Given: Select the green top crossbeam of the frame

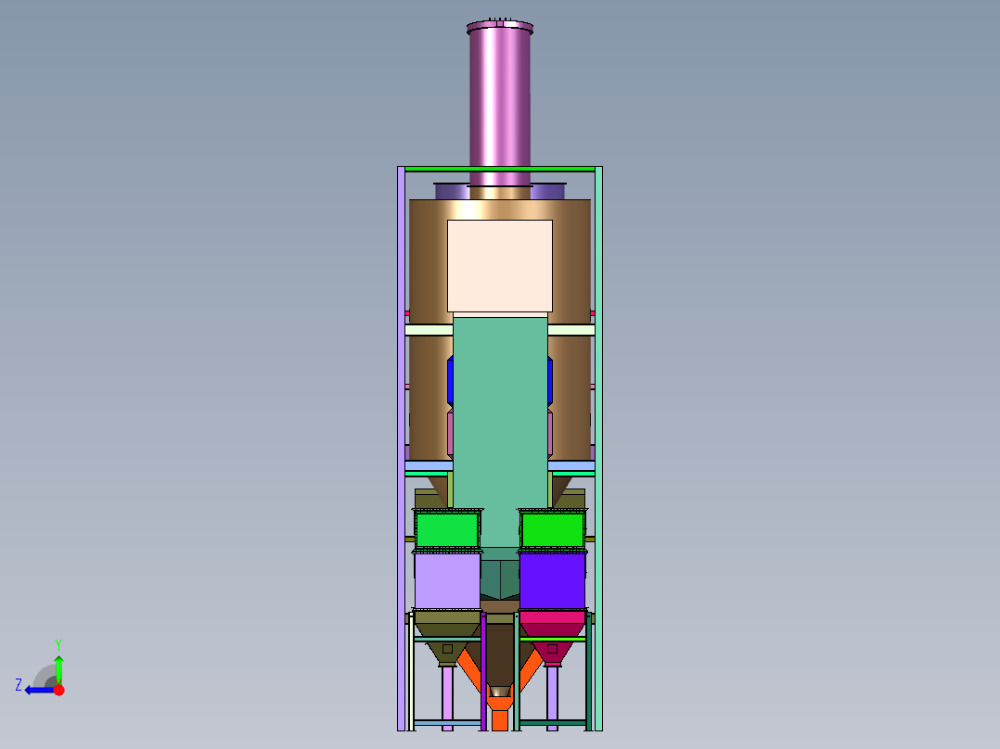Looking at the screenshot, I should click(500, 169).
